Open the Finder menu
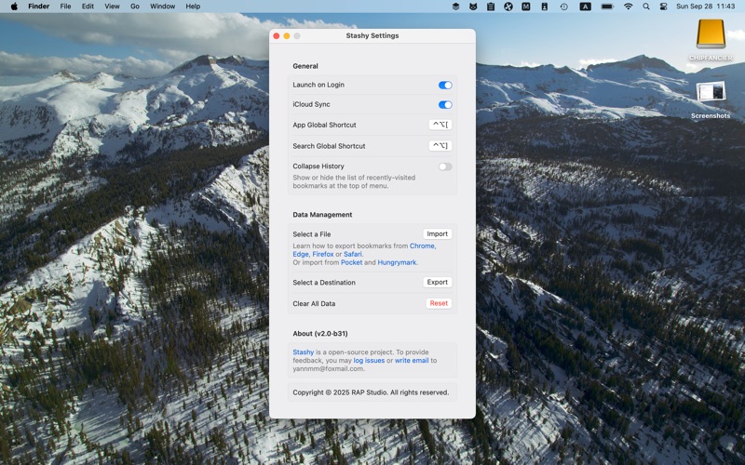Viewport: 745px width, 465px height. coord(38,7)
